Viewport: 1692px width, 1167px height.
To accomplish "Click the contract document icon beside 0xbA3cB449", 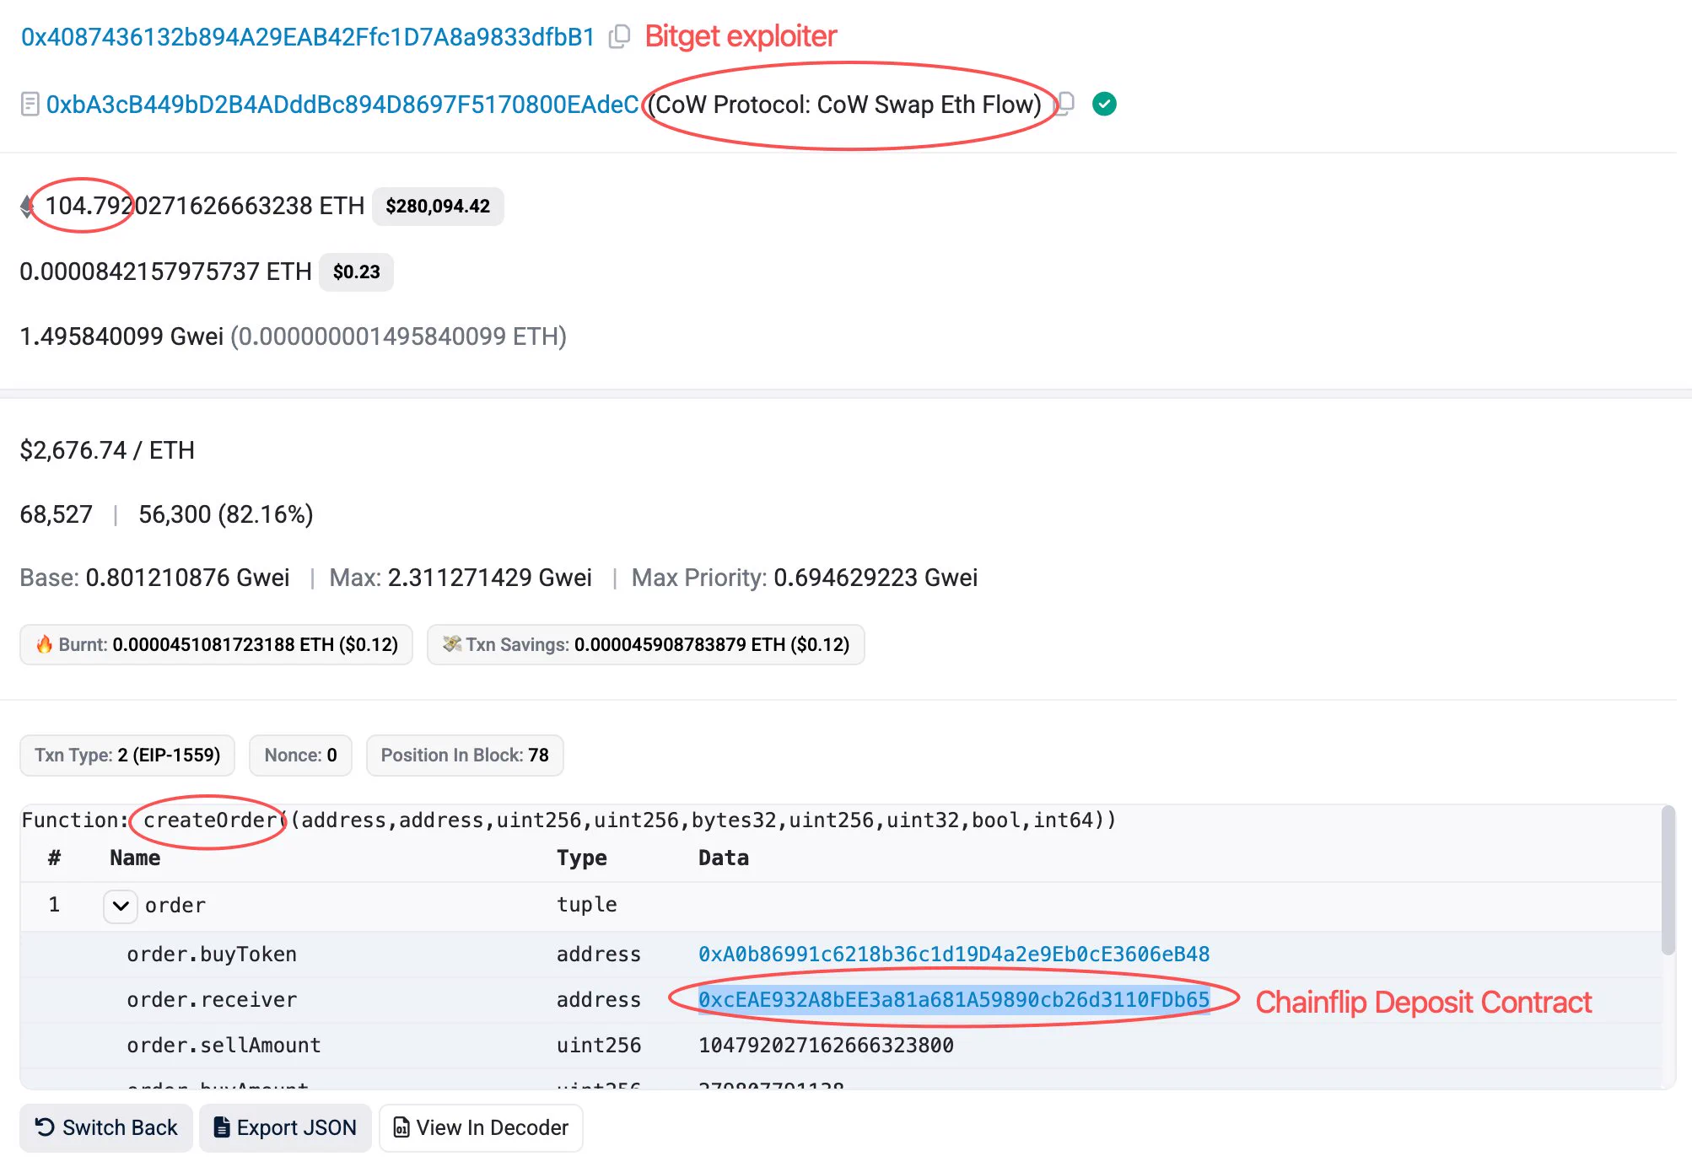I will pyautogui.click(x=30, y=105).
